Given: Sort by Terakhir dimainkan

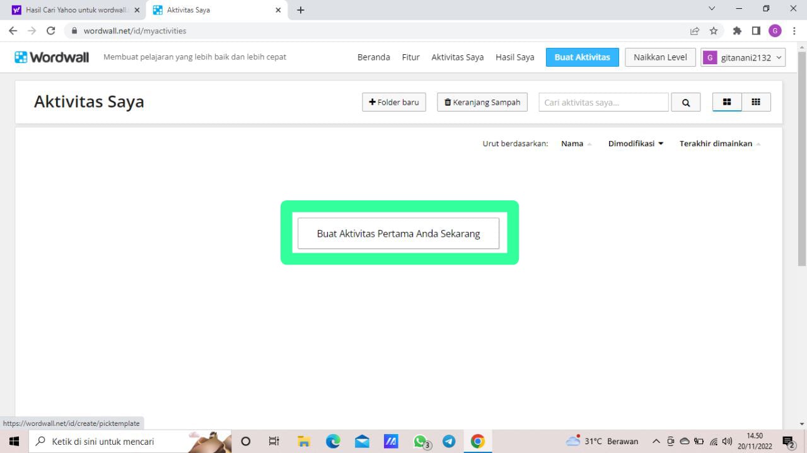Looking at the screenshot, I should coord(720,144).
